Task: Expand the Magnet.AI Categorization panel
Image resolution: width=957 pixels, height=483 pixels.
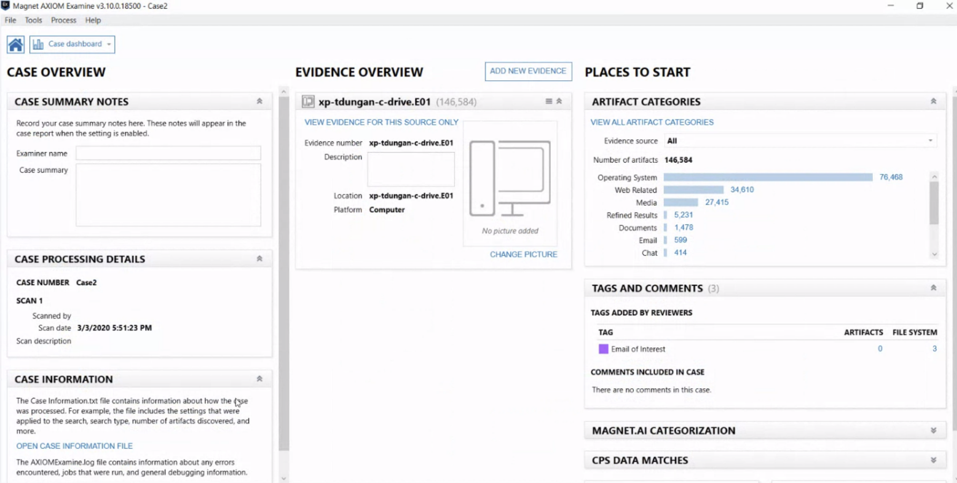Action: click(933, 431)
